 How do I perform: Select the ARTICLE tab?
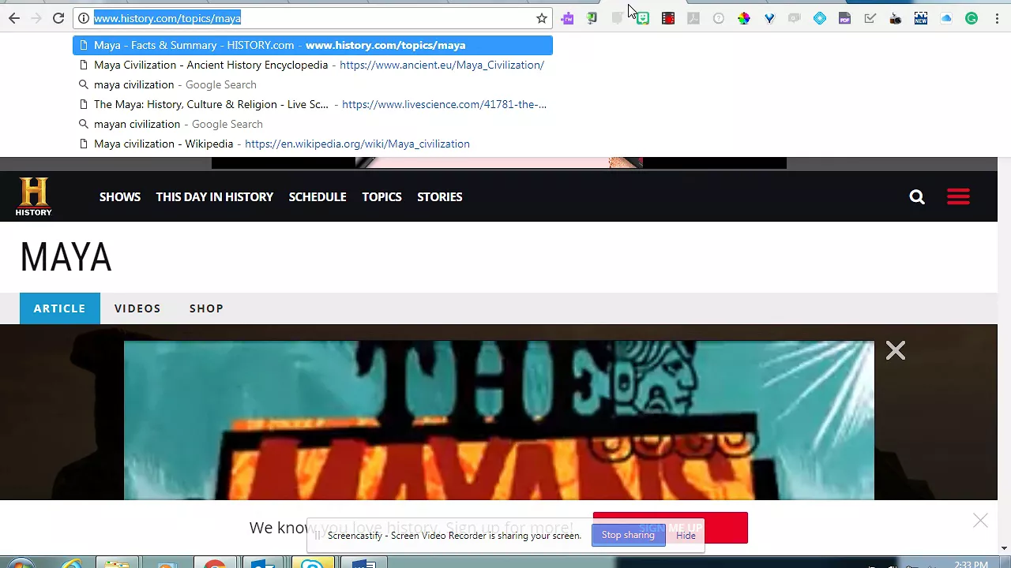59,308
